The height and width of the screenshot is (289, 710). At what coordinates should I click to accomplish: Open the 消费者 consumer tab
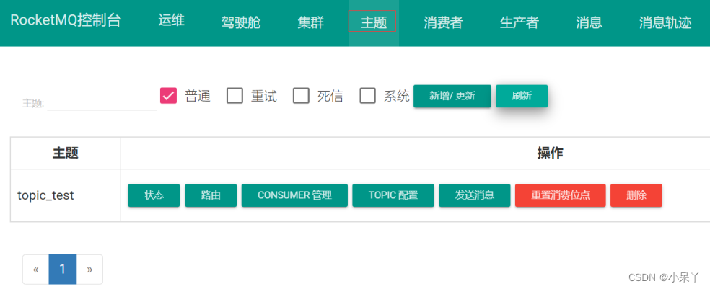[x=443, y=22]
